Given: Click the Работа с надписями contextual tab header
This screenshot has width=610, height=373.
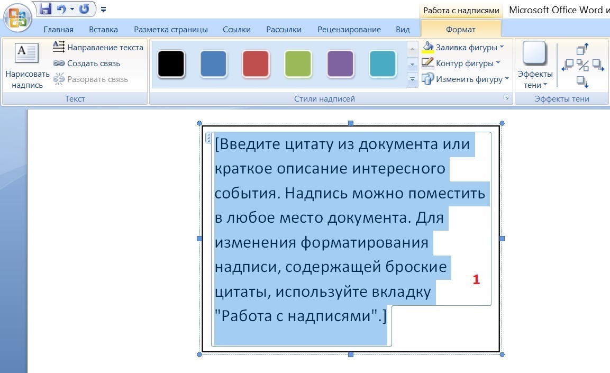Looking at the screenshot, I should [x=461, y=11].
